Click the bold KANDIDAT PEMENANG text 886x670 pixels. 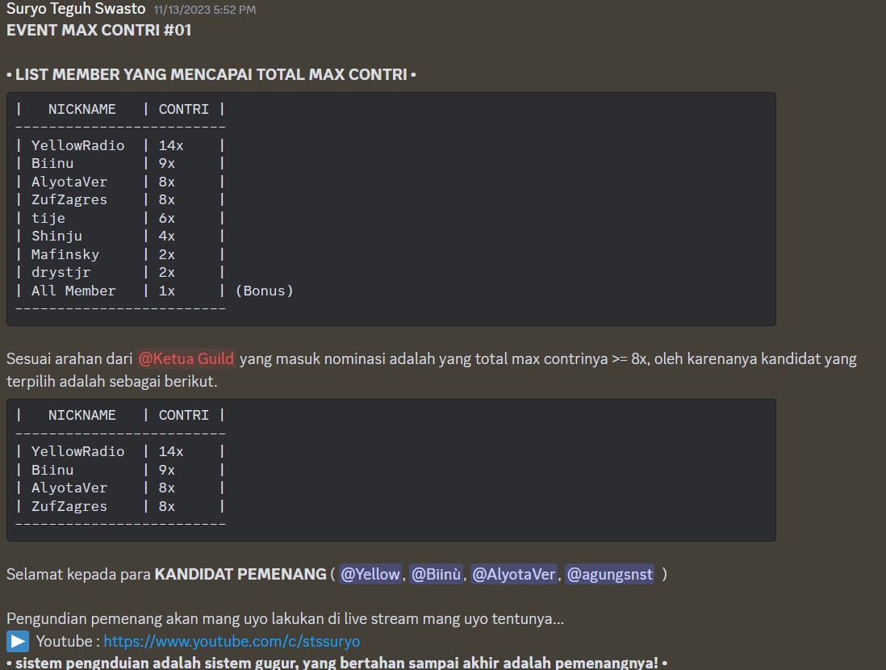coord(240,574)
